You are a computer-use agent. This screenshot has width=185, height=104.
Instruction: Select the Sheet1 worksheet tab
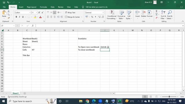pyautogui.click(x=16, y=93)
